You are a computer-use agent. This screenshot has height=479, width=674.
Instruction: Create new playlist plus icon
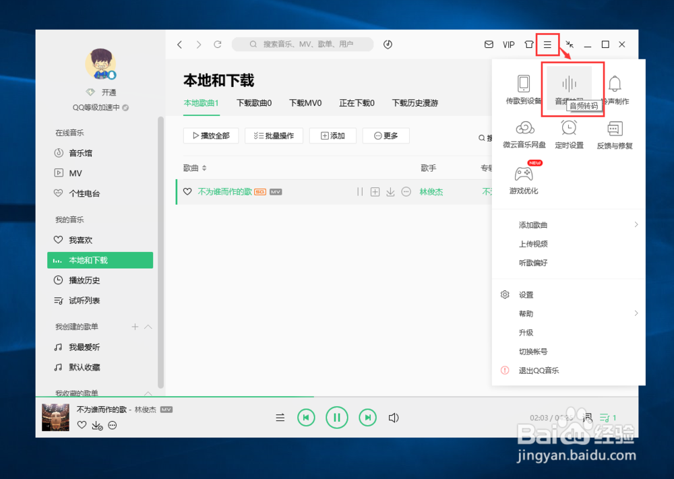pyautogui.click(x=135, y=327)
